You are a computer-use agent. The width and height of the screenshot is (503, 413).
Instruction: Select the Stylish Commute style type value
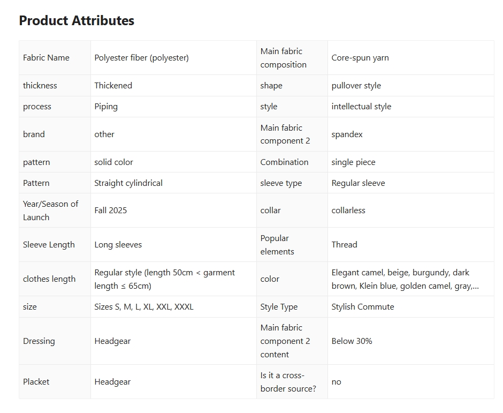[362, 307]
